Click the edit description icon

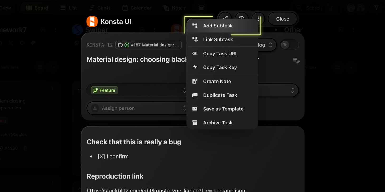[296, 60]
